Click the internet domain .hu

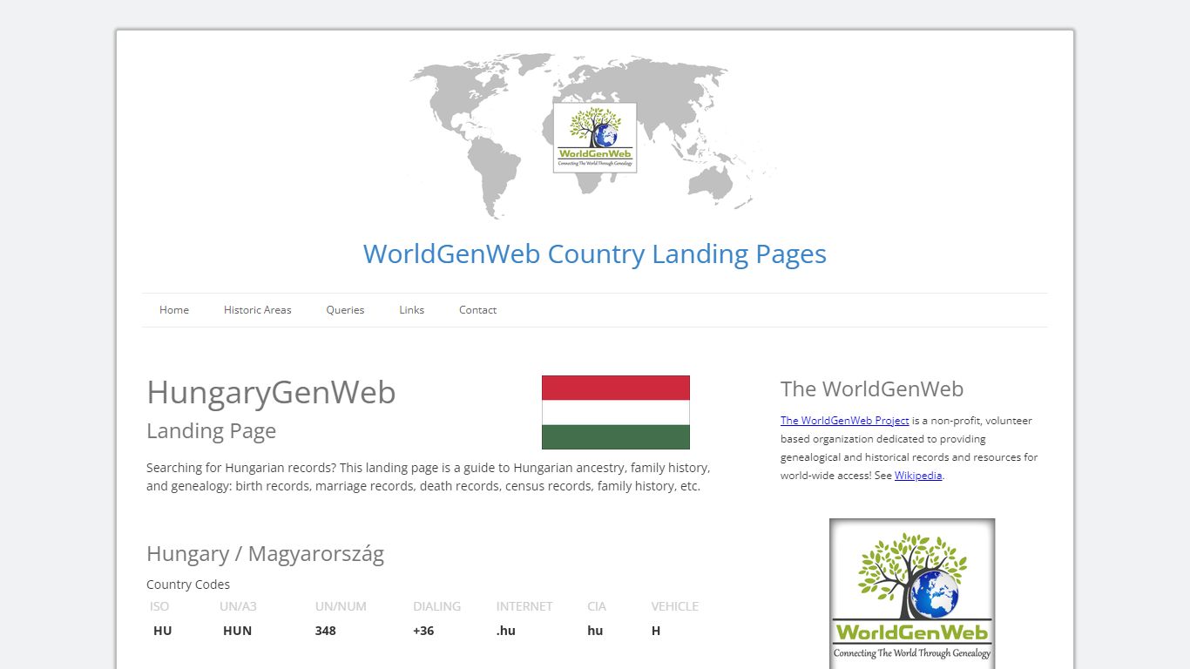(x=506, y=631)
